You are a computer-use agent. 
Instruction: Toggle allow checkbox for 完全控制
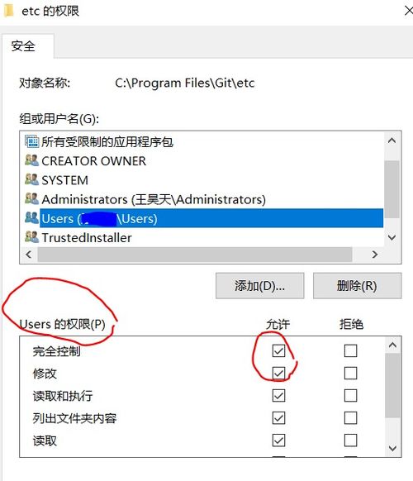278,350
